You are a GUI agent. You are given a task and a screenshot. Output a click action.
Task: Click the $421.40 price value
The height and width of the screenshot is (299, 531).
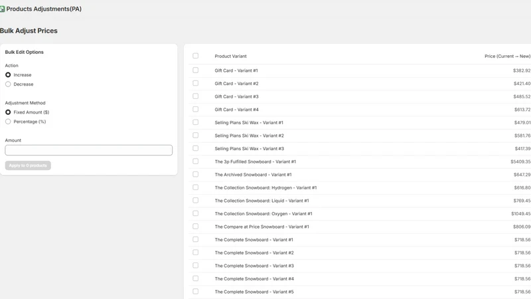522,84
